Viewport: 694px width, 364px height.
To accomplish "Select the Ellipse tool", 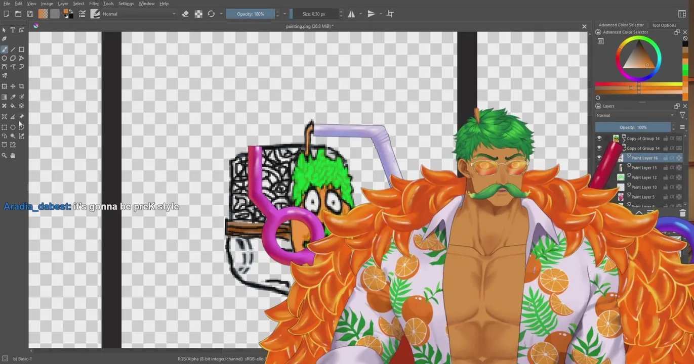I will point(5,58).
